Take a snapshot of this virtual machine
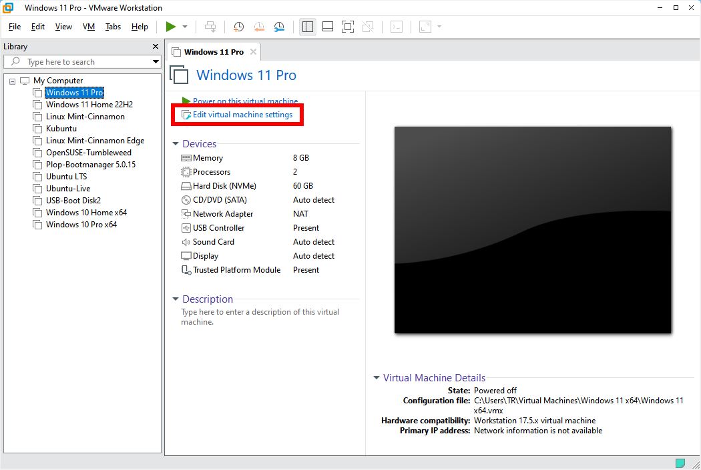Screen dimensions: 701x470 click(238, 27)
